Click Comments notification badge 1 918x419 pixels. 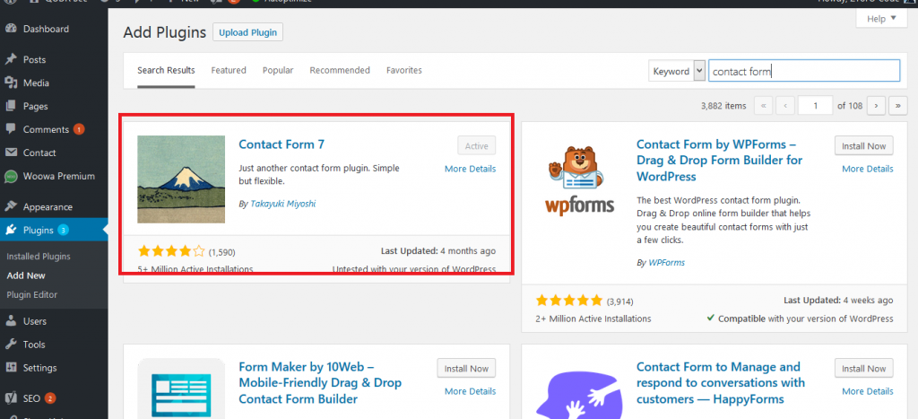pyautogui.click(x=79, y=129)
